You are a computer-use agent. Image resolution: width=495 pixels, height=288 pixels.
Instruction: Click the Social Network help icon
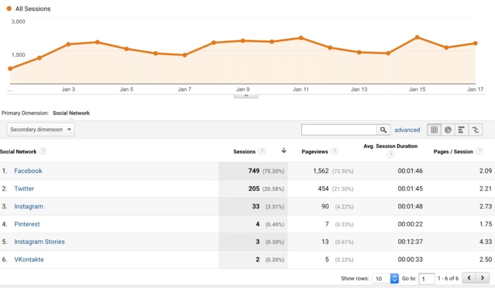pyautogui.click(x=43, y=152)
